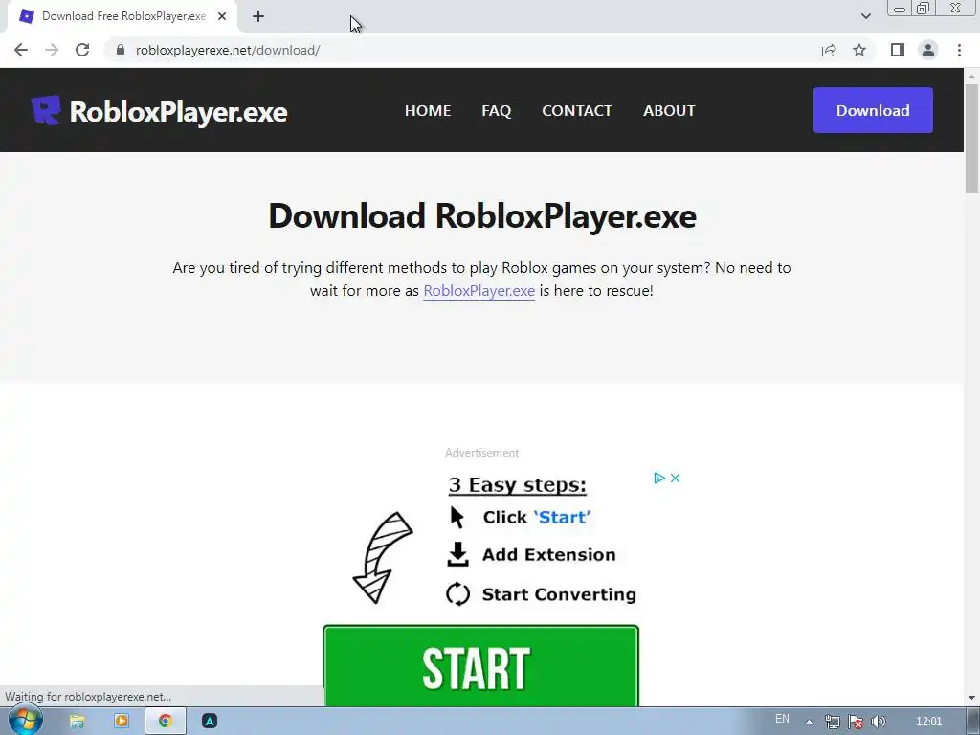Open a new tab with the plus icon
The width and height of the screenshot is (980, 735).
pos(258,17)
